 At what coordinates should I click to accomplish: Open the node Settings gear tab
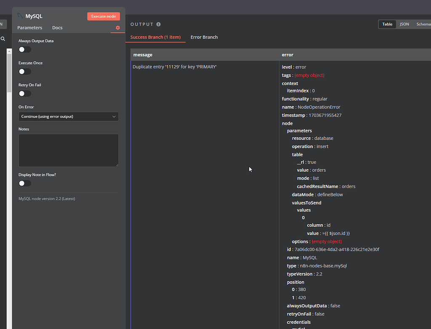[118, 28]
